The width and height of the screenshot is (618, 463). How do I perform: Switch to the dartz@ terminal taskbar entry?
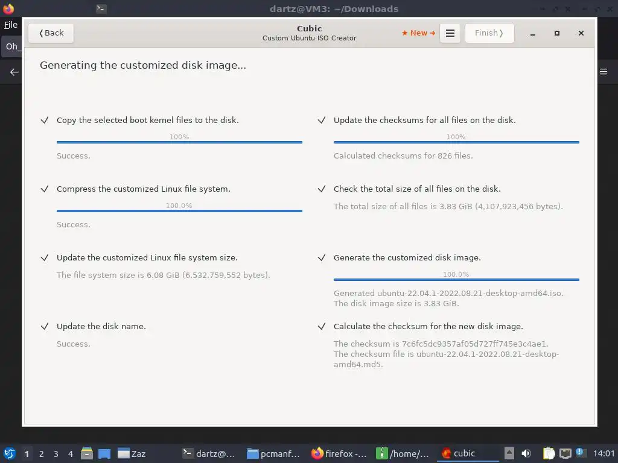(x=209, y=453)
